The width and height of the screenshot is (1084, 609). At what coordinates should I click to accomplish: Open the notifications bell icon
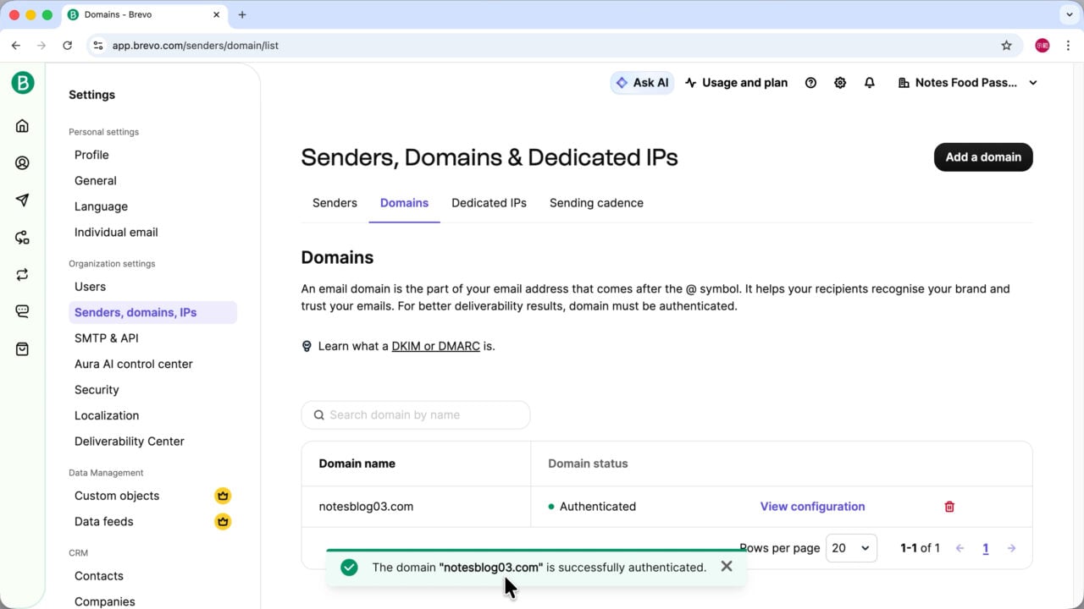[869, 83]
